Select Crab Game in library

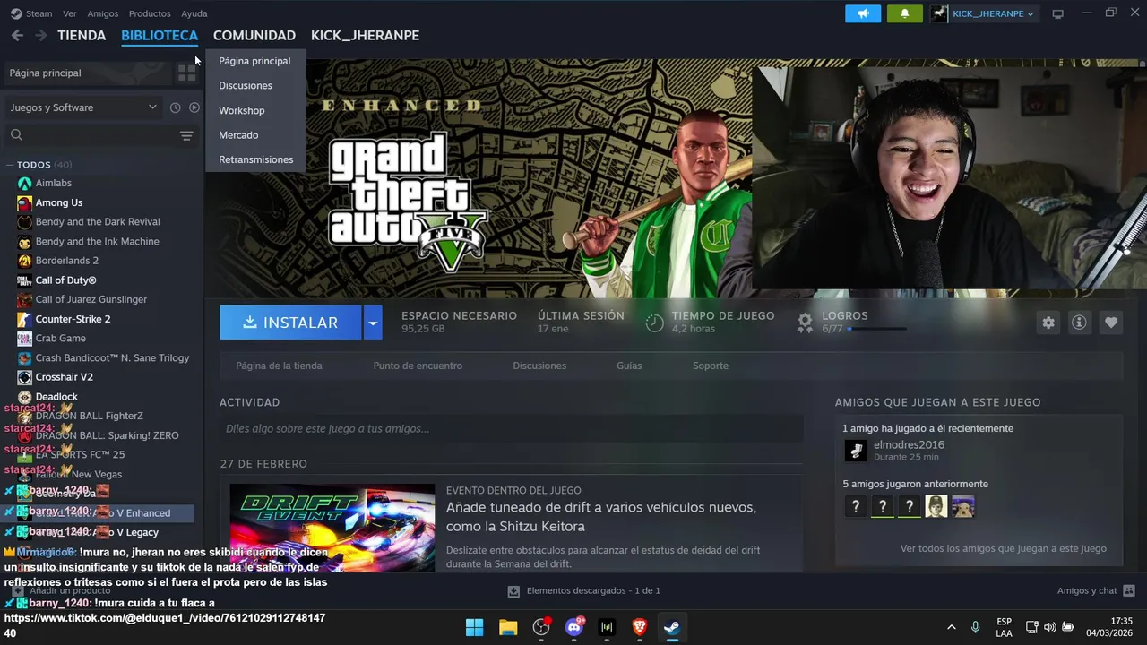coord(61,339)
